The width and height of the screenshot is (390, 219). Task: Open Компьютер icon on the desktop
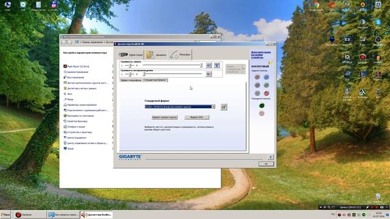7,6
